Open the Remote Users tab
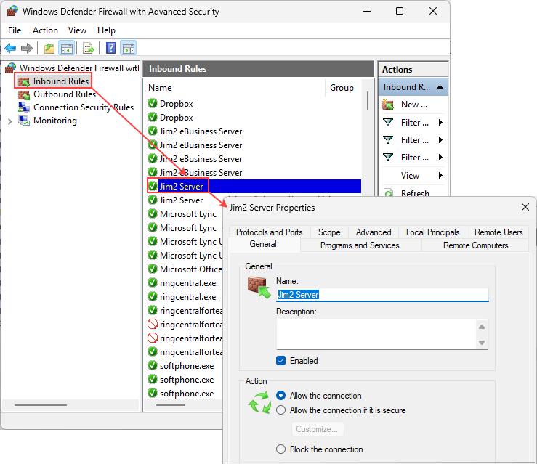The image size is (537, 464). point(498,232)
